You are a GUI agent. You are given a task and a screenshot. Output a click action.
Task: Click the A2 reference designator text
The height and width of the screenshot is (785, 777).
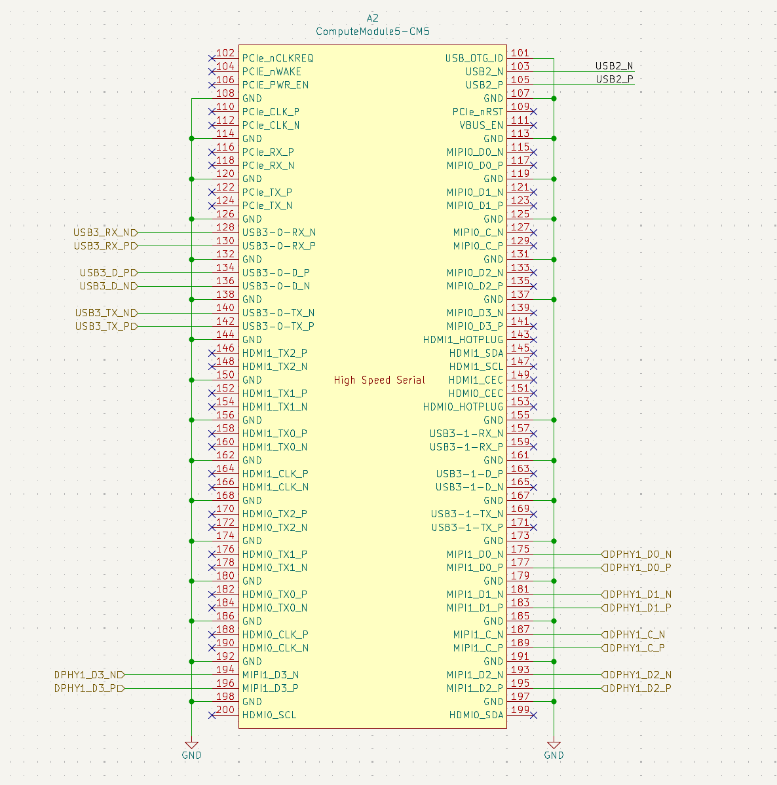tap(372, 18)
